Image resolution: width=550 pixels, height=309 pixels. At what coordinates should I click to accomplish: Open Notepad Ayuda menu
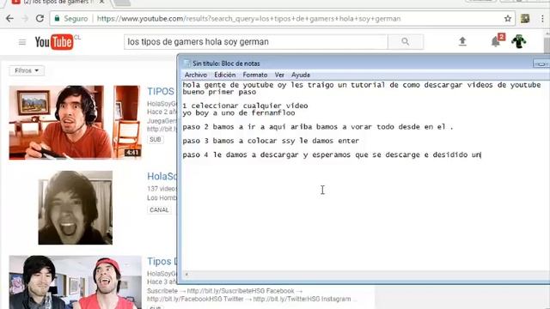click(301, 75)
